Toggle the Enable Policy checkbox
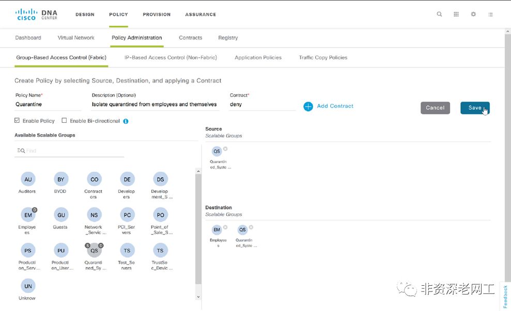 [x=17, y=121]
